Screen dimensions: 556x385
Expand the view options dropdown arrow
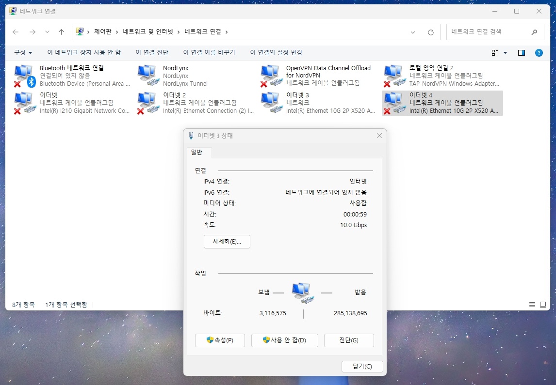point(505,53)
